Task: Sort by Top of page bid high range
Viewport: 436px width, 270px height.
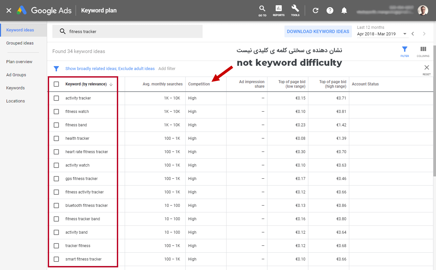Action: coord(333,84)
